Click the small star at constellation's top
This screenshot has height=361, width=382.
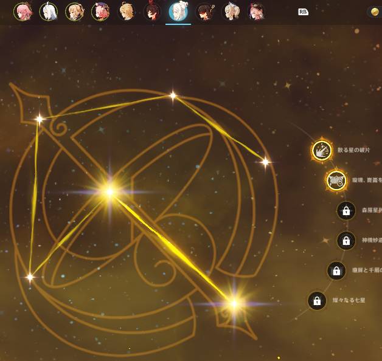pyautogui.click(x=173, y=95)
